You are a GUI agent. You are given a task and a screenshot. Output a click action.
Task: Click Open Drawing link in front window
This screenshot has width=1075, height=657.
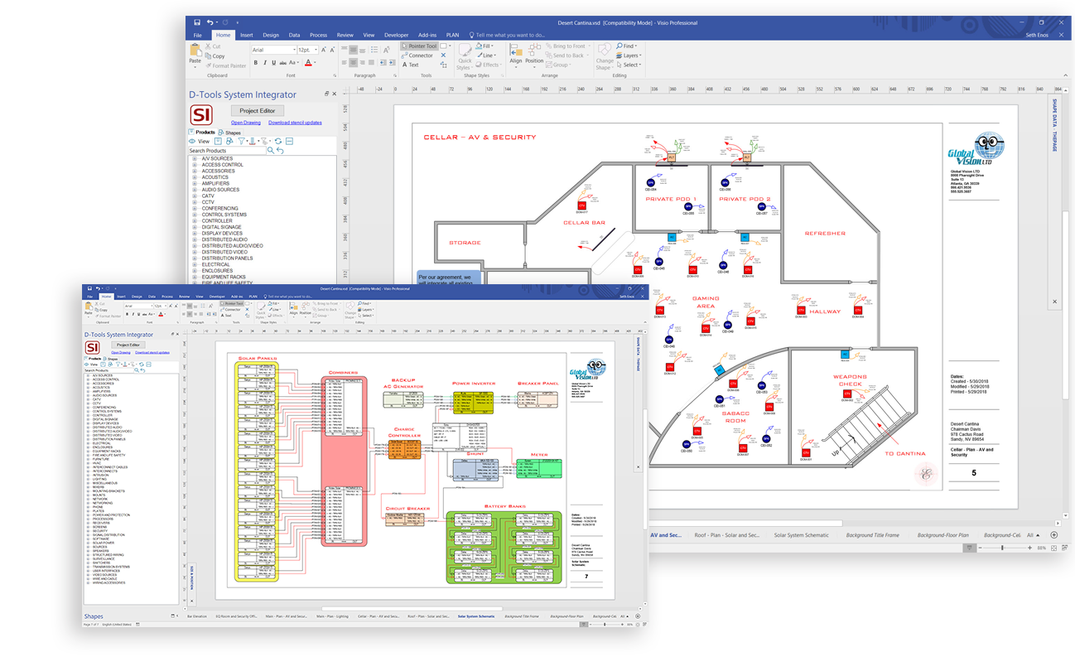tap(121, 352)
